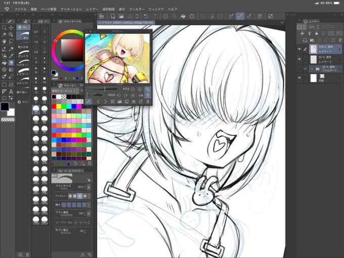
Task: Toggle lock layer icon in layer panel
Action: coord(316,33)
